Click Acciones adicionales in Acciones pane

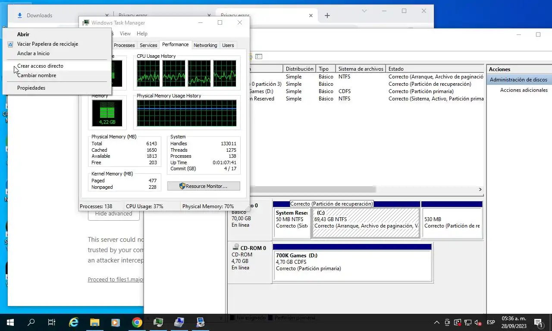pos(524,90)
